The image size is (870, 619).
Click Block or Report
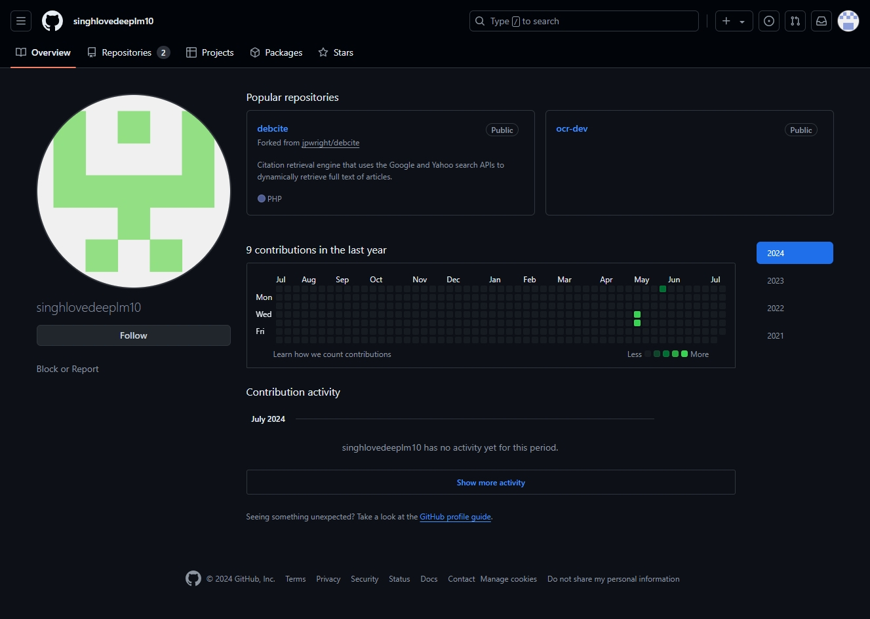[x=68, y=369]
